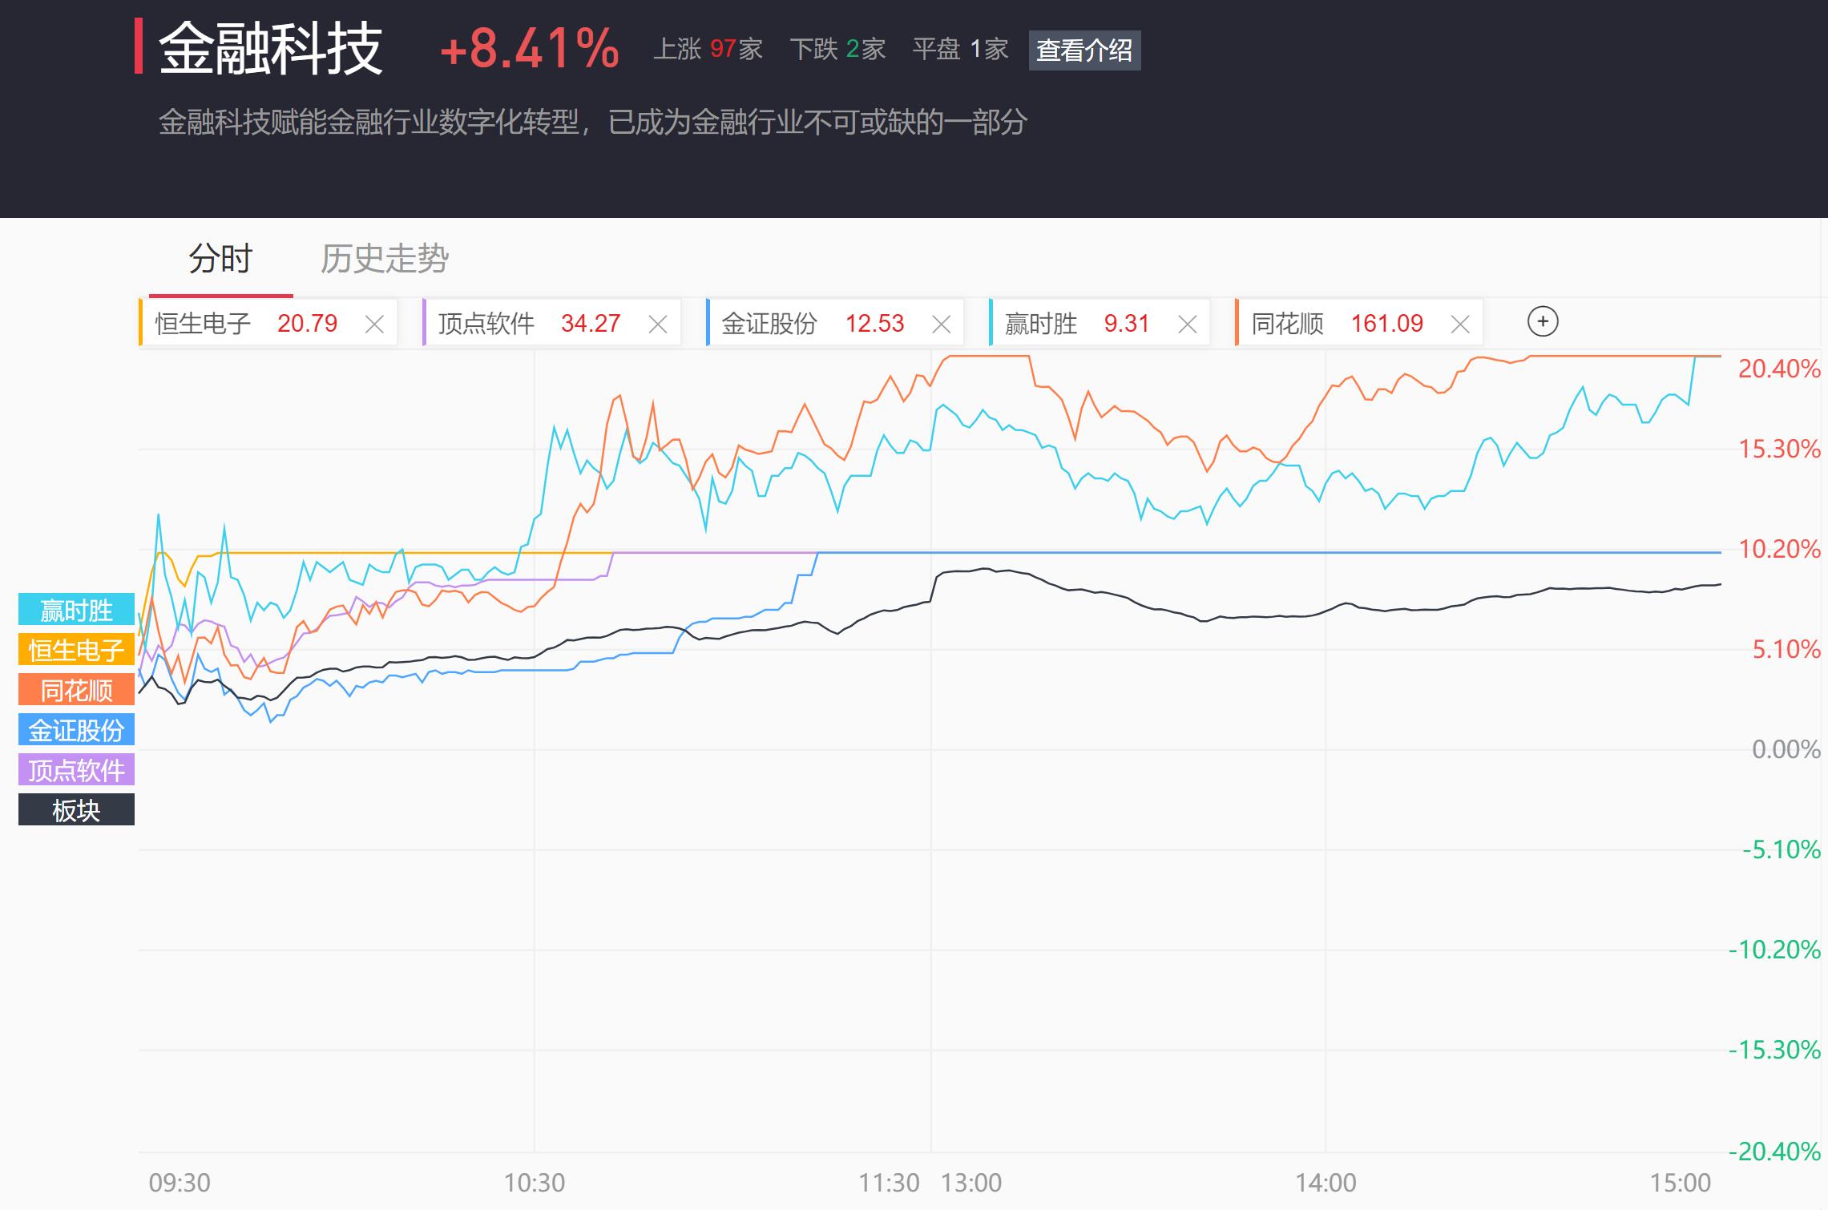Toggle the 金证股份 legend label
This screenshot has height=1210, width=1828.
pos(76,730)
